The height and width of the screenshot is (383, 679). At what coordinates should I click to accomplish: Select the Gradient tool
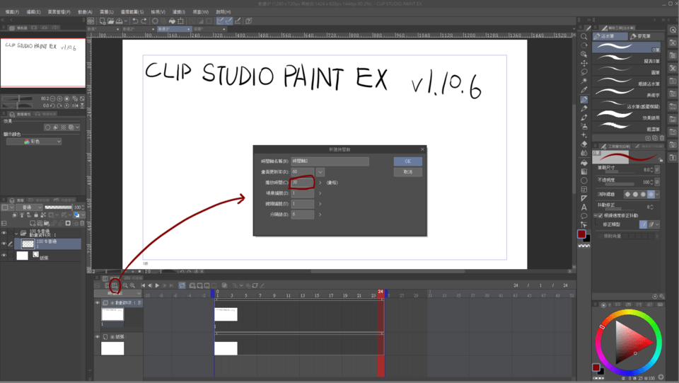(584, 171)
